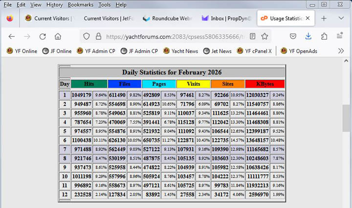
Task: Go to the browser home page
Action: point(58,36)
